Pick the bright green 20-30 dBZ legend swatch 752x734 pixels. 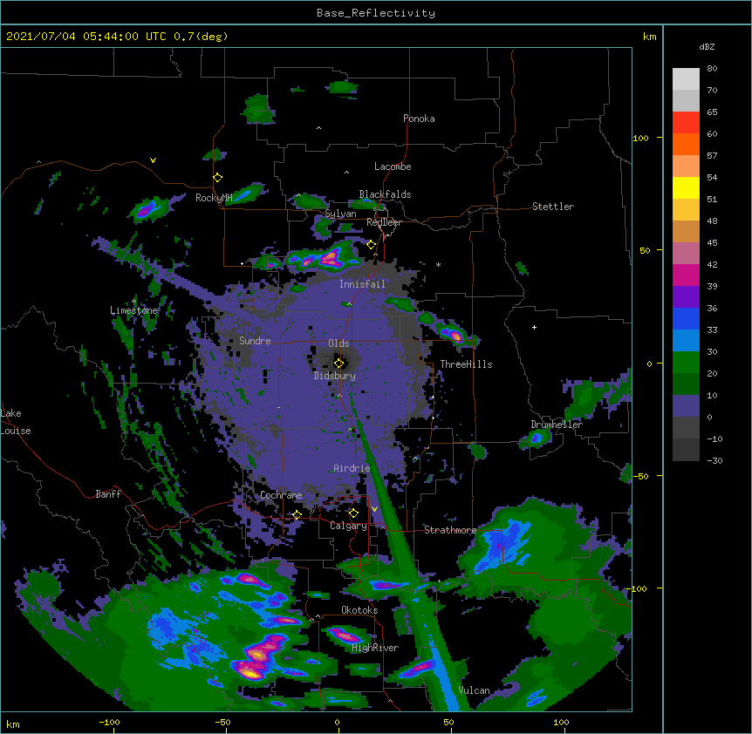[686, 363]
